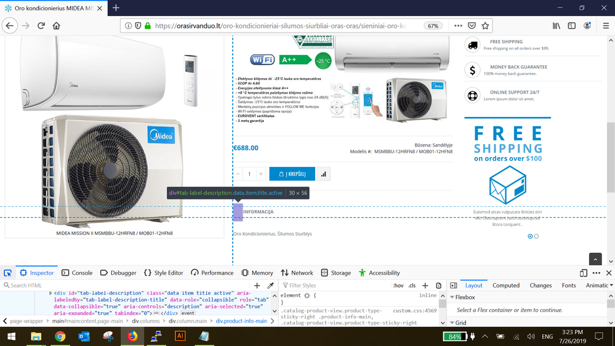This screenshot has height=346, width=615.
Task: Open the Storage tab
Action: pyautogui.click(x=336, y=273)
